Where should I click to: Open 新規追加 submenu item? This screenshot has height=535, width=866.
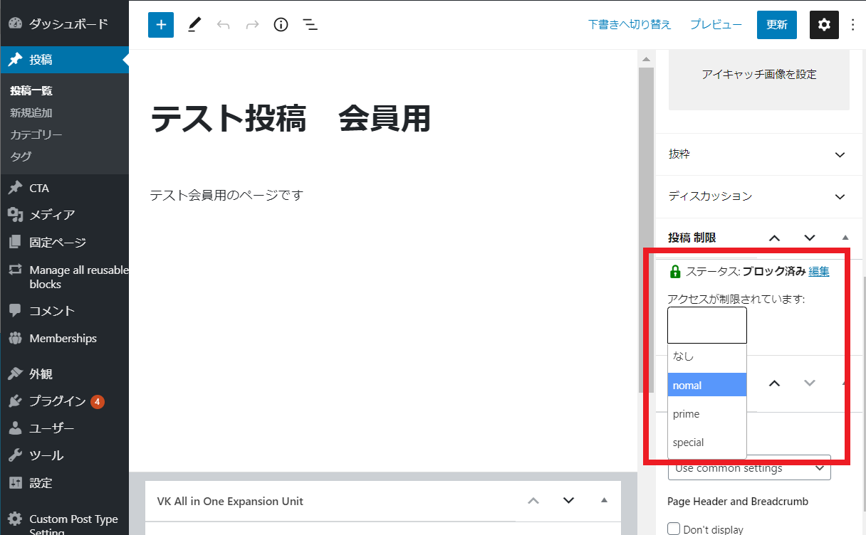[x=31, y=112]
